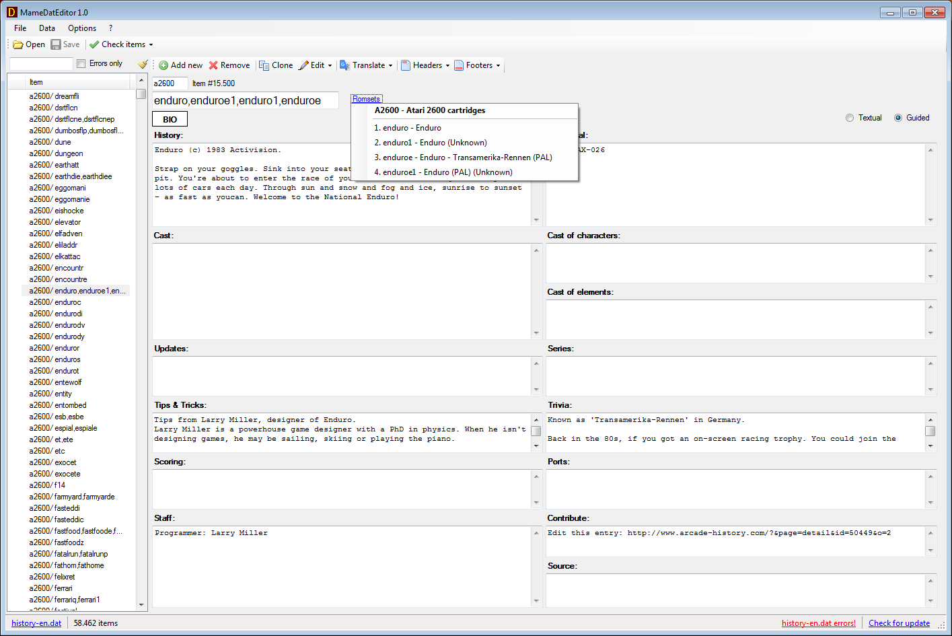Click the Open folder icon
Viewport: 952px width, 636px height.
(18, 45)
